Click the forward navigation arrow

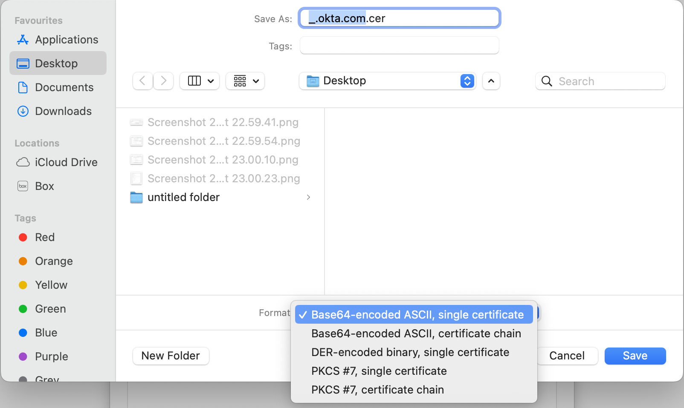click(x=163, y=81)
